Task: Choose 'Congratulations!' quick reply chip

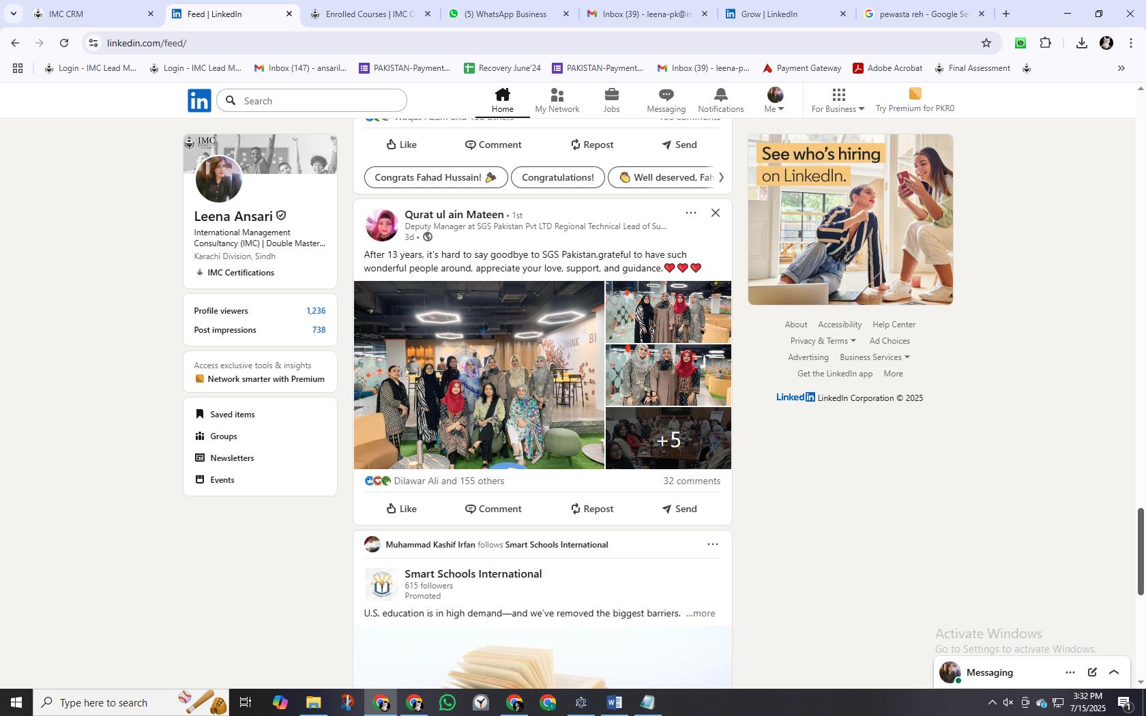Action: pos(558,177)
